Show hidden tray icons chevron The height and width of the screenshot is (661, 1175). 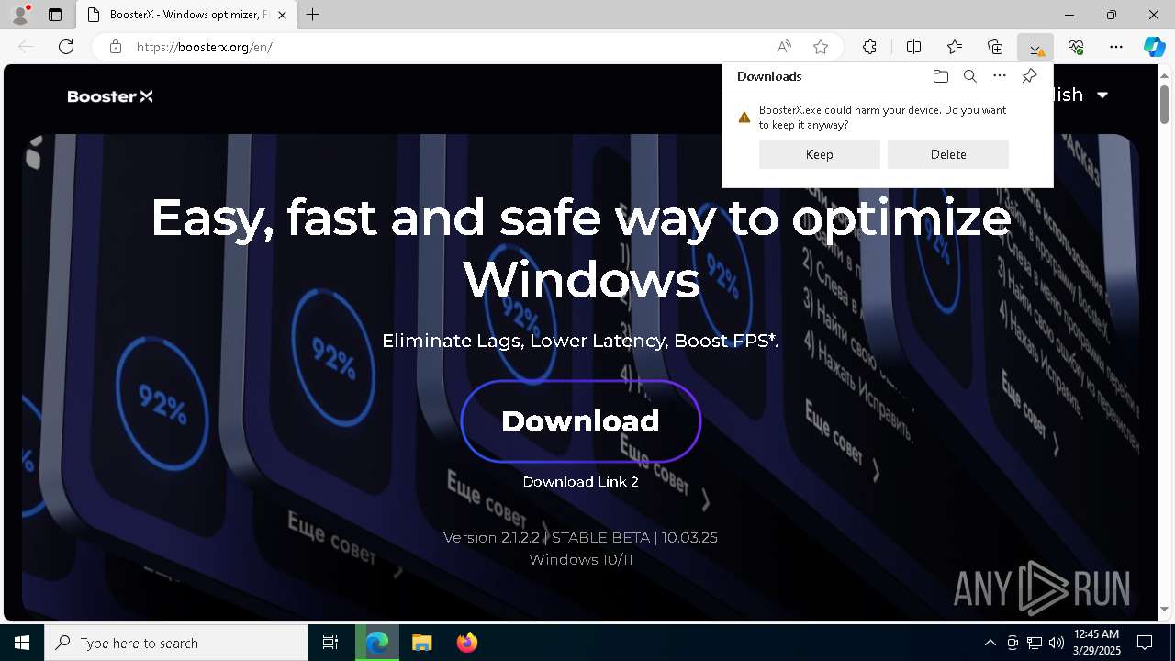click(990, 643)
